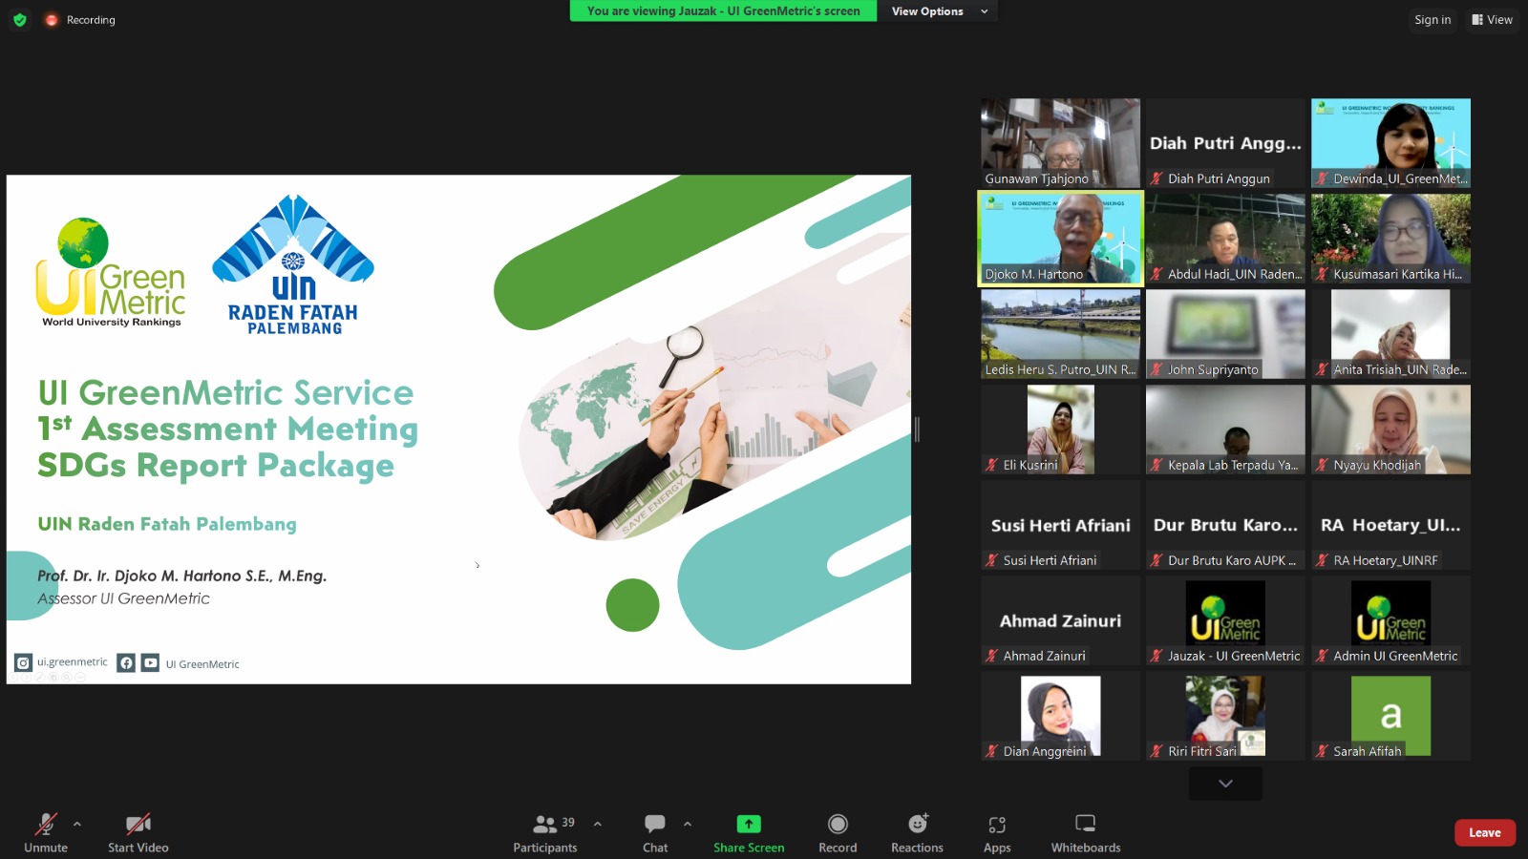Screen dimensions: 1528x859
Task: Click the YouTube icon on the slide
Action: pyautogui.click(x=150, y=662)
